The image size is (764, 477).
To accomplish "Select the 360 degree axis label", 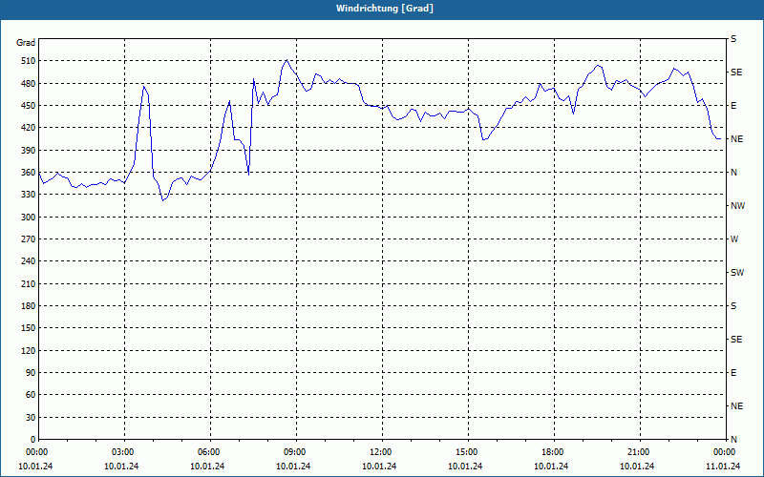I will [x=29, y=173].
